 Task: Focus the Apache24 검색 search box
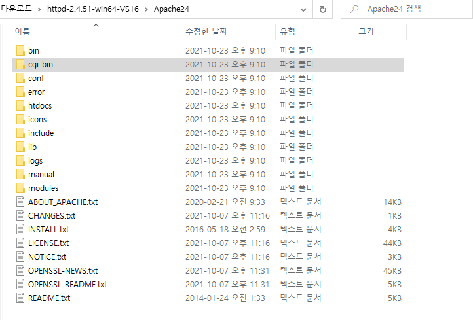click(x=407, y=9)
